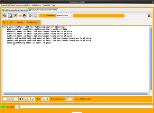
Task: Click the green indicator on the HLS tab
Action: pyautogui.click(x=3, y=10)
